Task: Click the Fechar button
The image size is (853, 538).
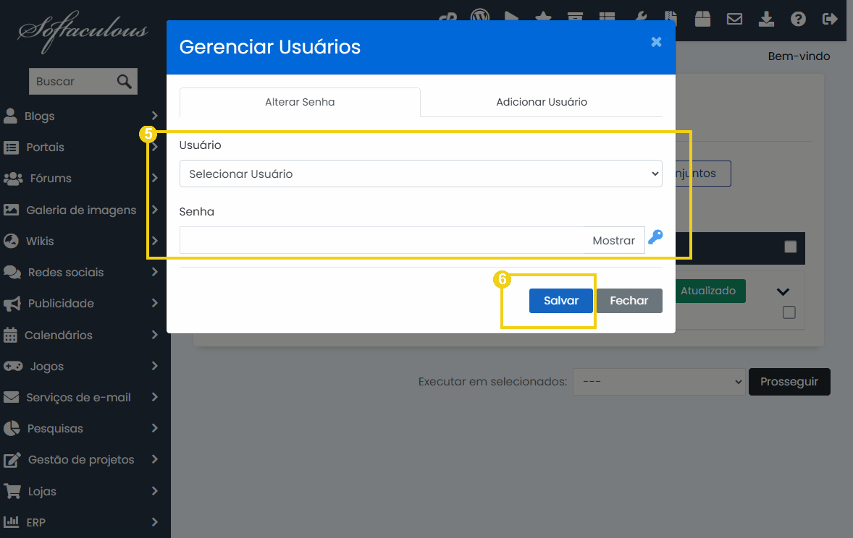Action: pyautogui.click(x=629, y=301)
